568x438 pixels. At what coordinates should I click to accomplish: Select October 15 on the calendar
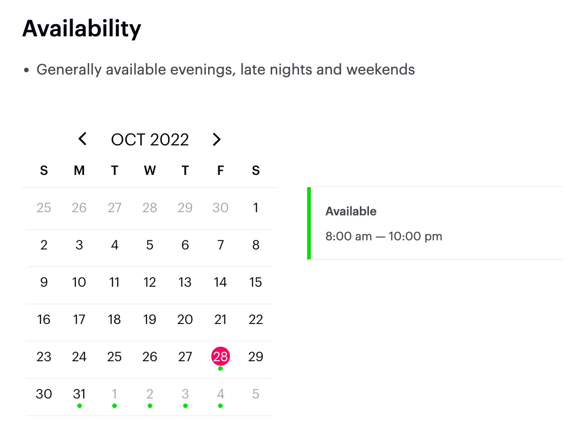point(256,282)
